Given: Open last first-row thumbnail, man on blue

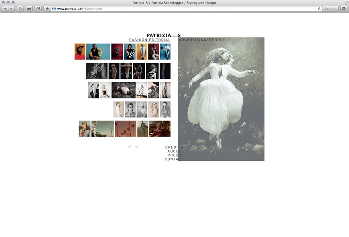Looking at the screenshot, I should coord(165,52).
